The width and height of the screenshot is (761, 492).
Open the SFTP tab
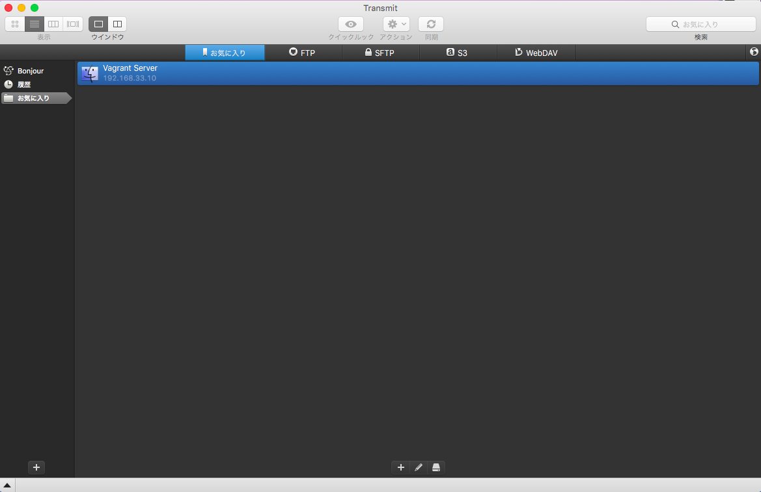[x=380, y=53]
